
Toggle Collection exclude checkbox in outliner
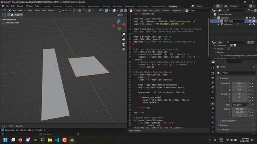[x=247, y=18]
